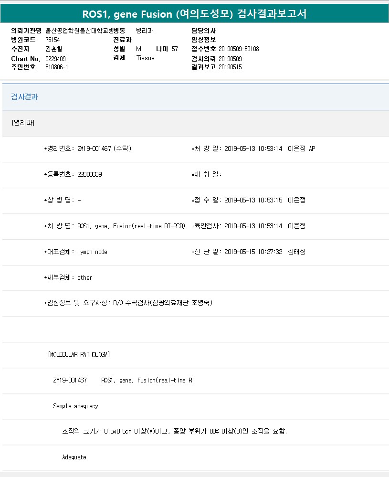Click prescription date 2019-05-13 10:53:14 이은정 AP

click(270, 148)
